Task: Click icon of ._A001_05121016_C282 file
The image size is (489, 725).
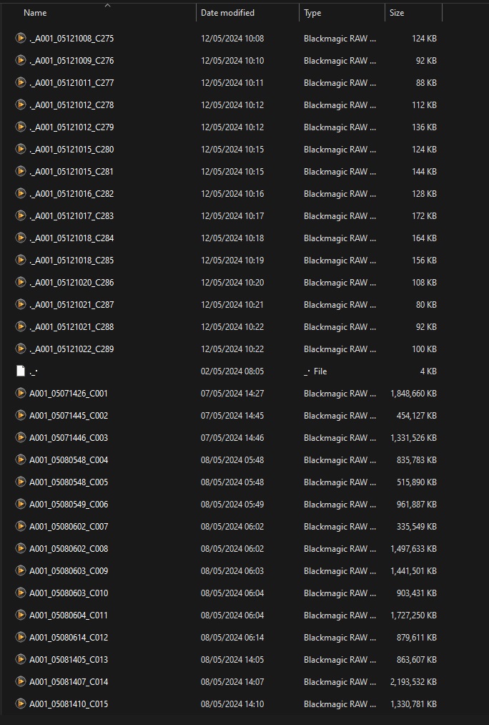Action: pyautogui.click(x=20, y=193)
